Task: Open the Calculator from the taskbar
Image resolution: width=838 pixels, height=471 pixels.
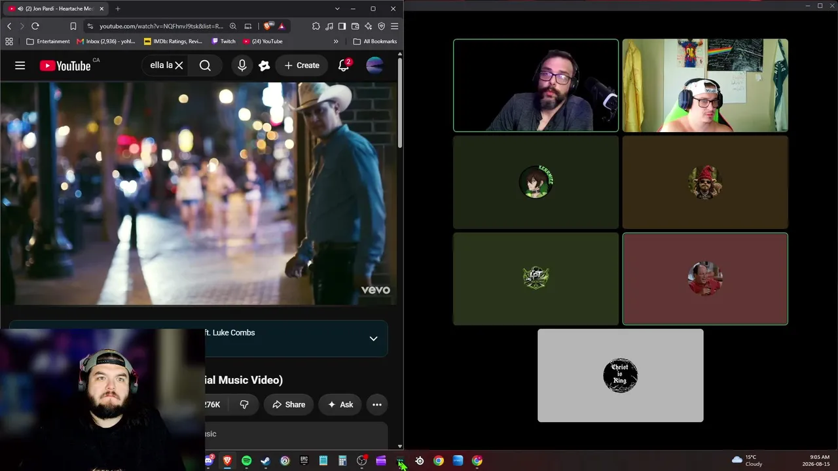Action: 342,461
